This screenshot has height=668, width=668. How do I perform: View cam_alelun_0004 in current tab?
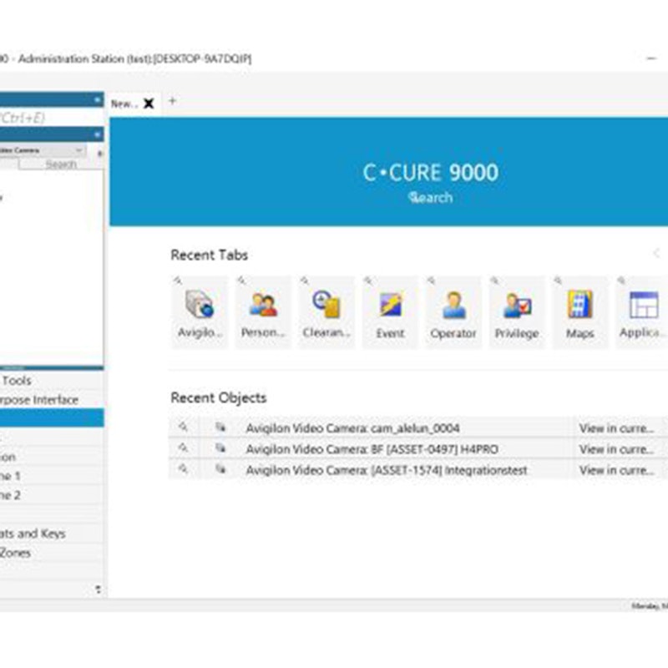(616, 428)
